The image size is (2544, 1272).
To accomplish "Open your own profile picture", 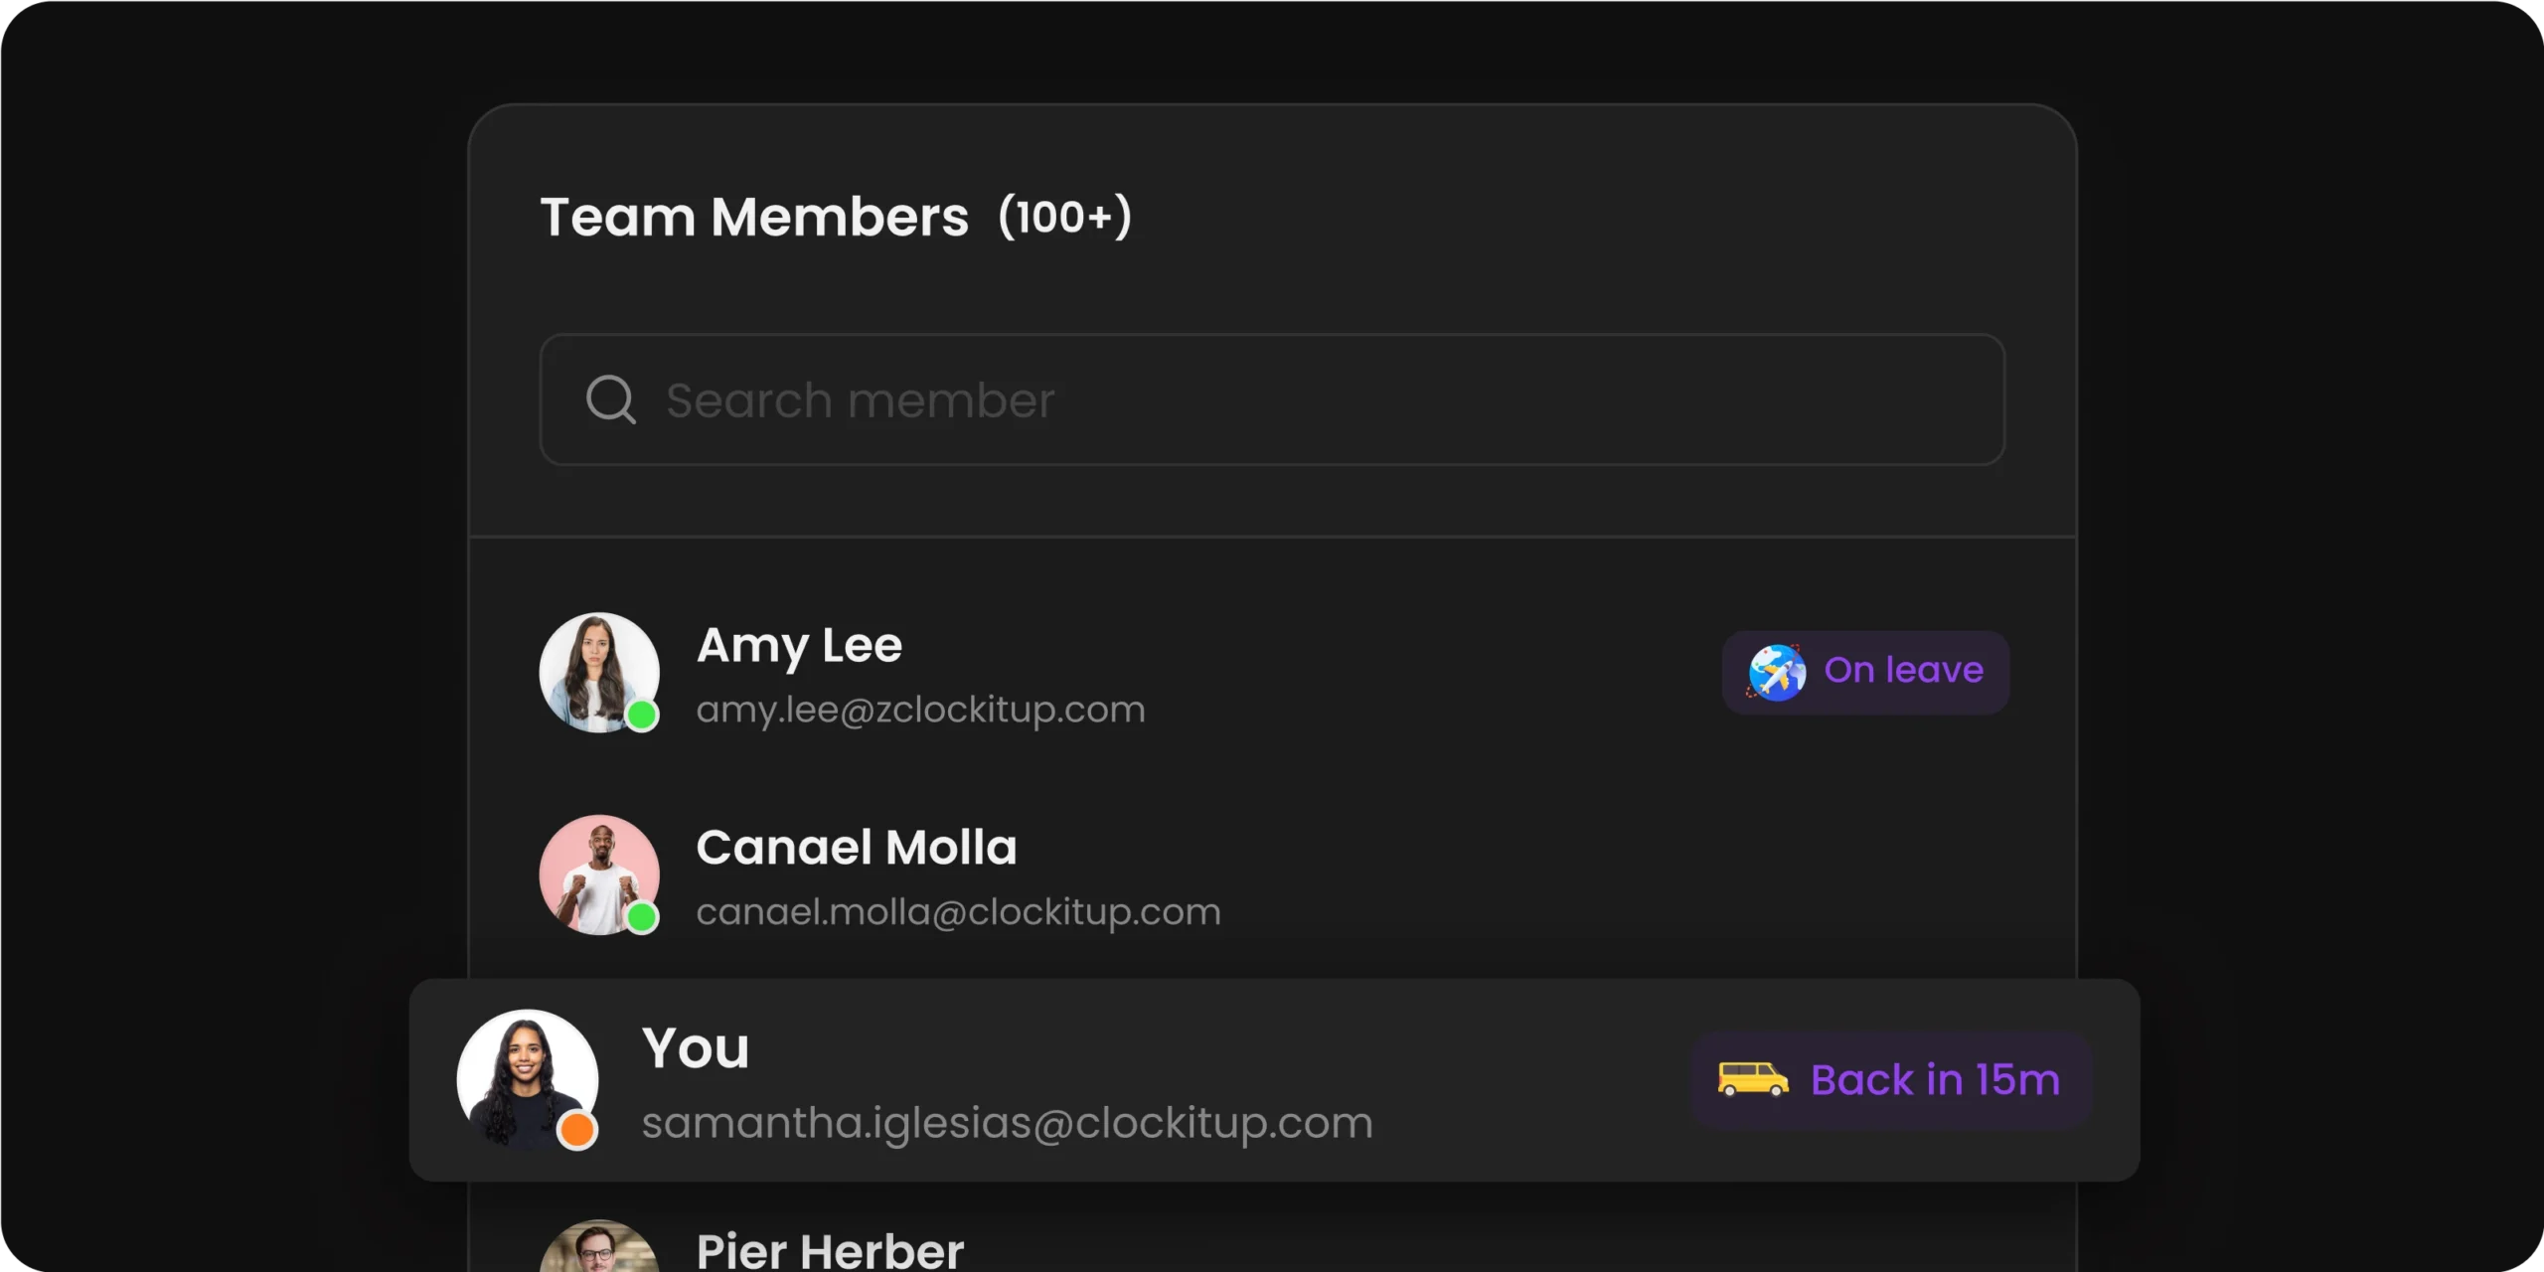I will (x=528, y=1080).
